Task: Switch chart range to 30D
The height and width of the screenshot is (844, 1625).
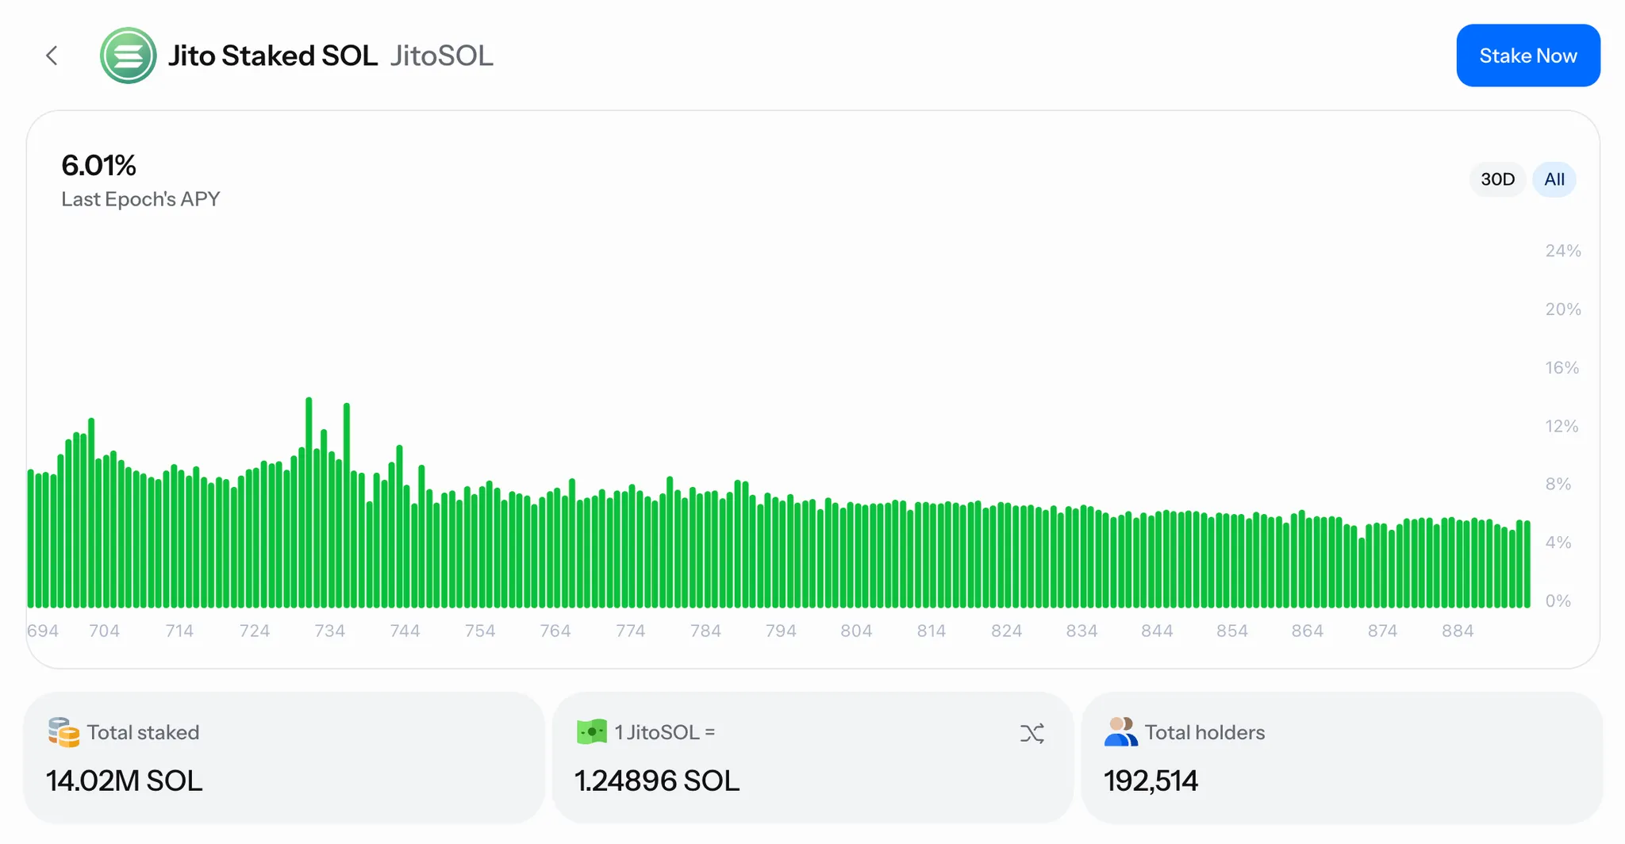Action: (1496, 179)
